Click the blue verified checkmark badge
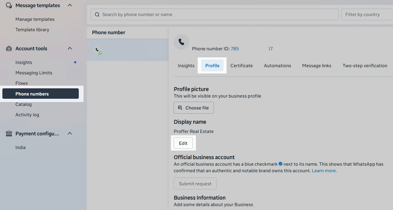 [280, 164]
